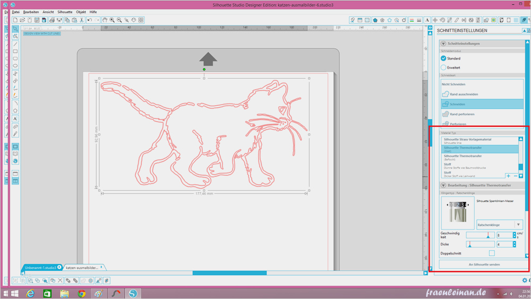Pick the Draw Polygon tool
Screen dimensions: 531x299
point(15,73)
